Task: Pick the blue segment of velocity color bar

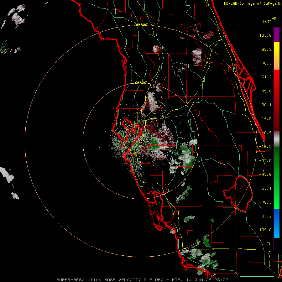Action: [277, 223]
